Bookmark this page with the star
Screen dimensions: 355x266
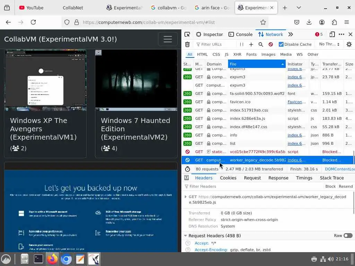tap(263, 22)
